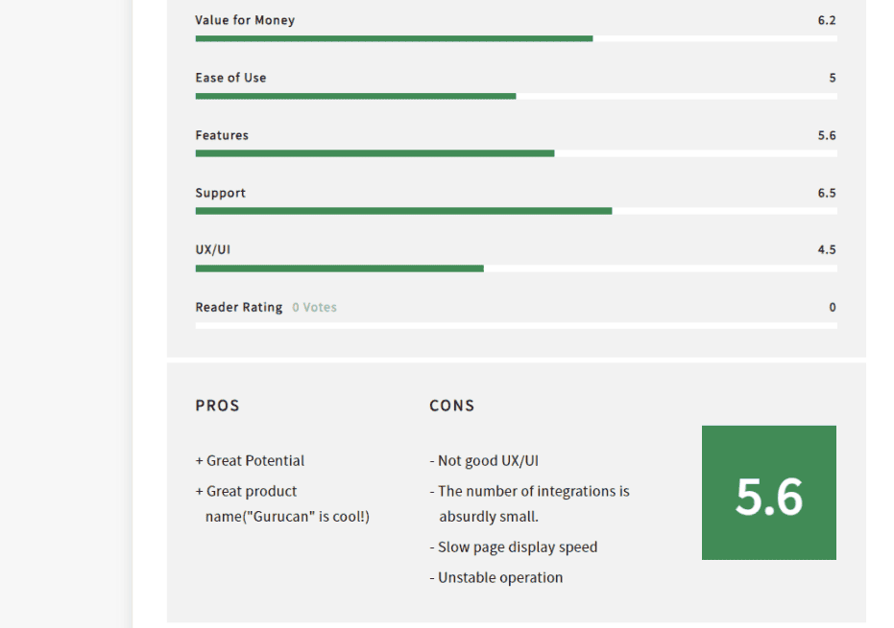Viewport: 894px width, 628px height.
Task: Click the PROS heading
Action: (x=217, y=406)
